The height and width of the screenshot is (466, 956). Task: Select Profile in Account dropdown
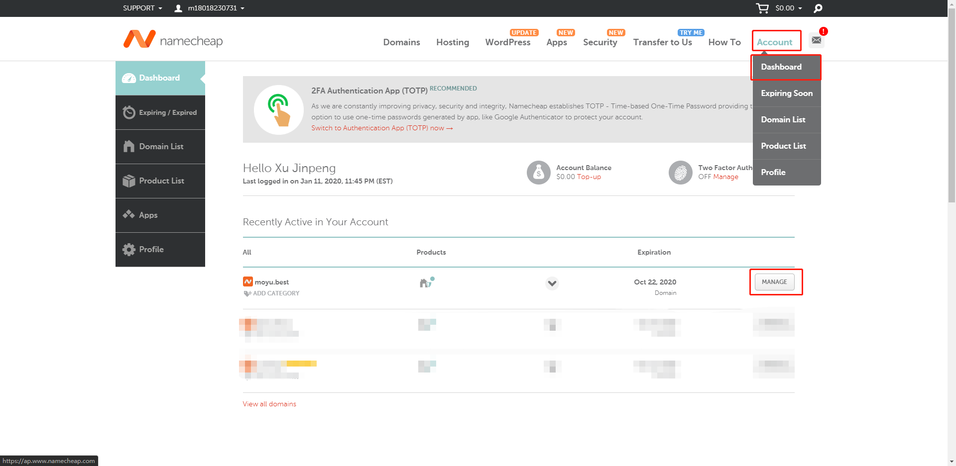pyautogui.click(x=787, y=173)
